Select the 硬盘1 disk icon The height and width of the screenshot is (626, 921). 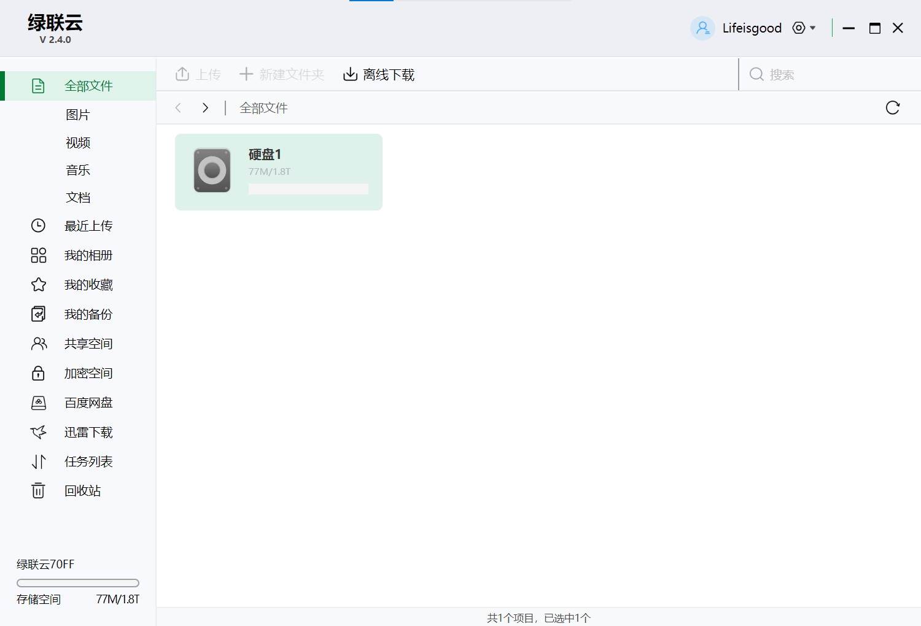pyautogui.click(x=212, y=170)
